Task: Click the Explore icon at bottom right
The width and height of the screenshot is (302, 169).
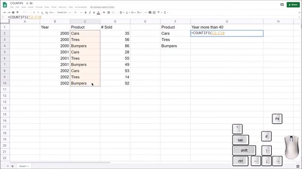Action: (x=298, y=166)
